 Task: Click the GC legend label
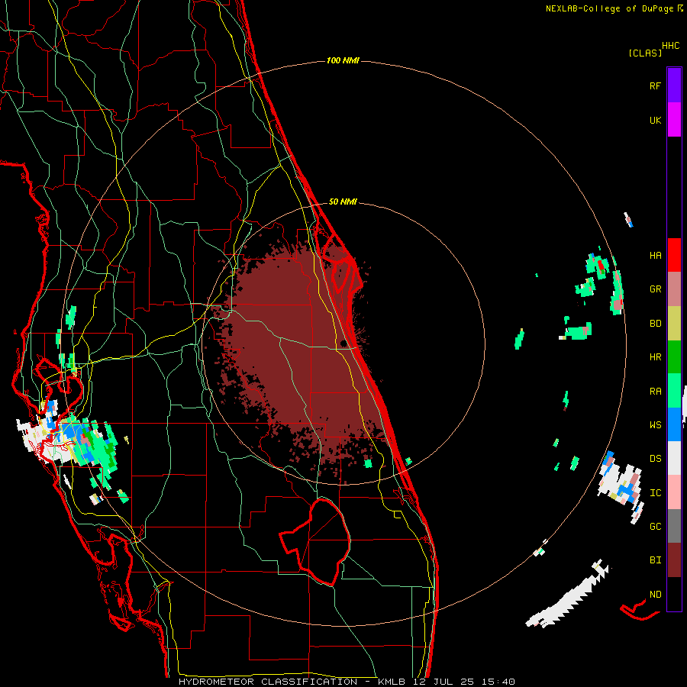[655, 526]
